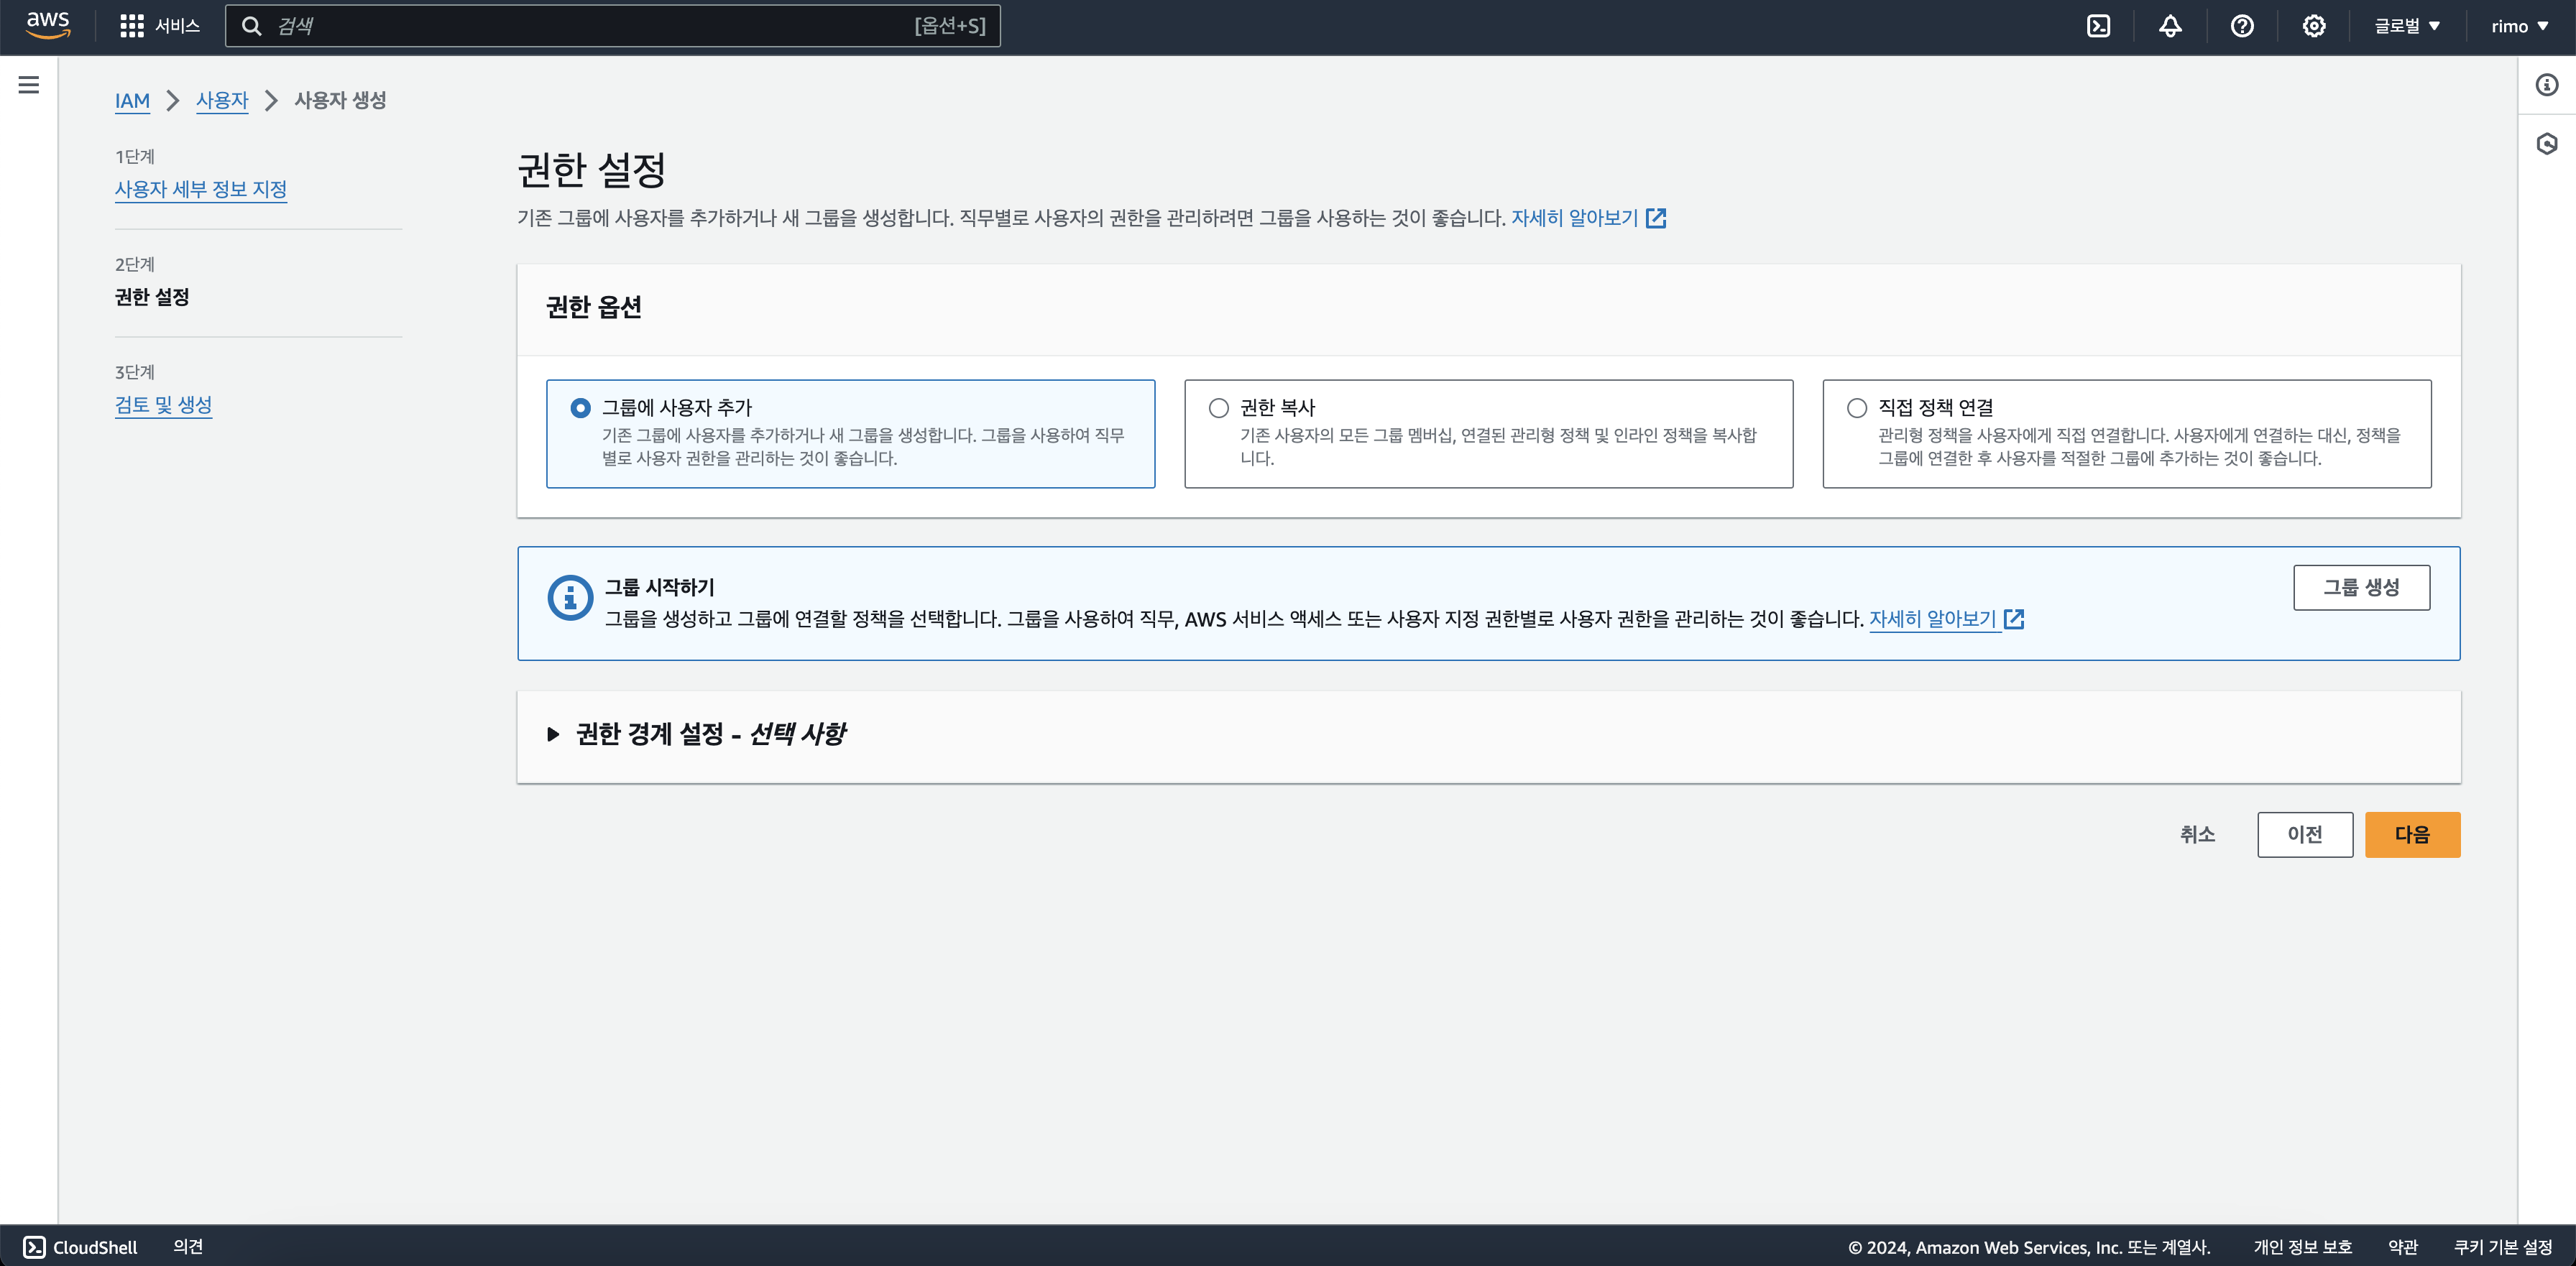The image size is (2576, 1266).
Task: Click the AWS logo home icon
Action: point(47,25)
